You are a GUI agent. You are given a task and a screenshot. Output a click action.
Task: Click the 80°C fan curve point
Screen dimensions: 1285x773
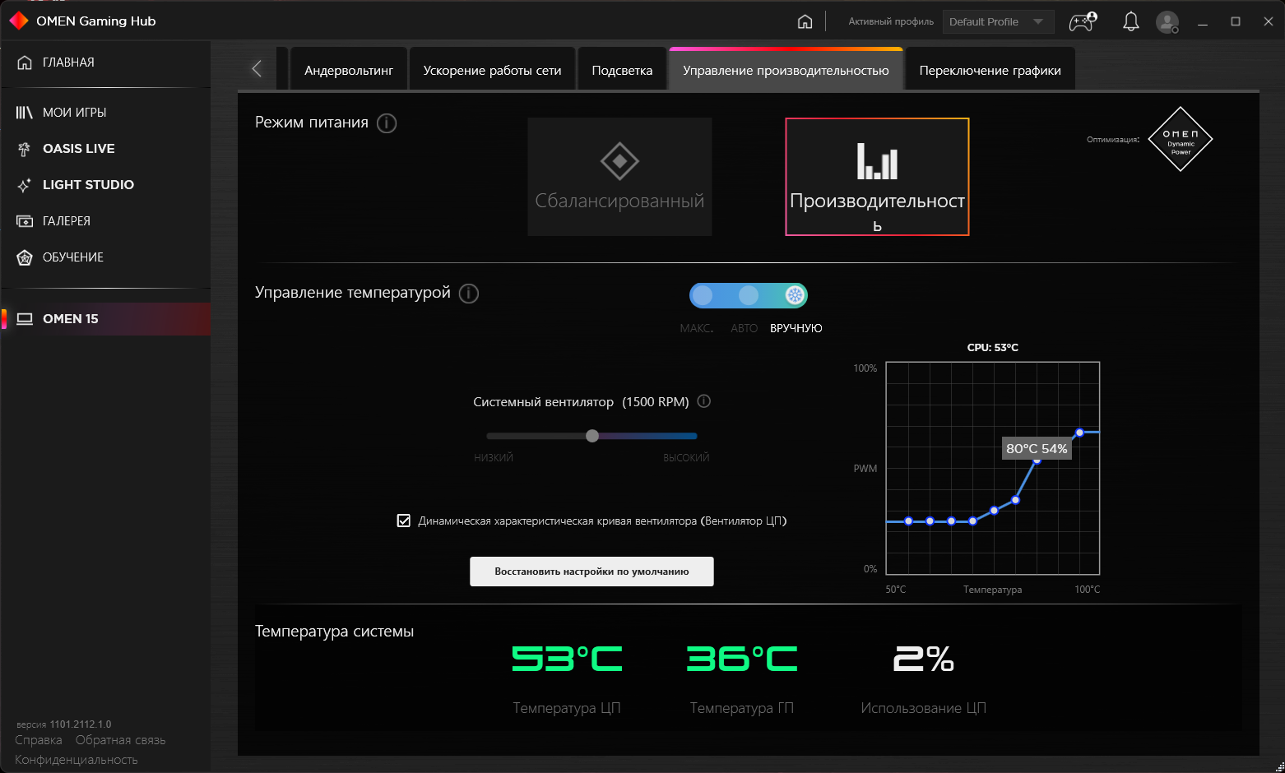pos(1037,461)
